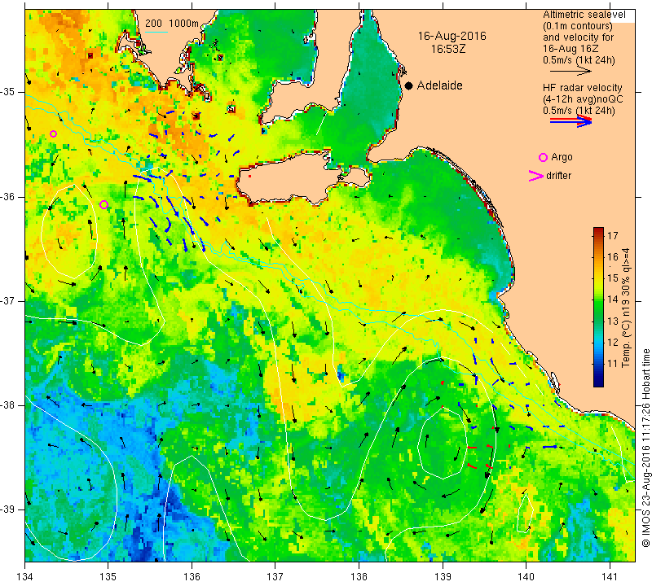Click the colorbar value 12
This screenshot has width=652, height=586.
point(613,342)
